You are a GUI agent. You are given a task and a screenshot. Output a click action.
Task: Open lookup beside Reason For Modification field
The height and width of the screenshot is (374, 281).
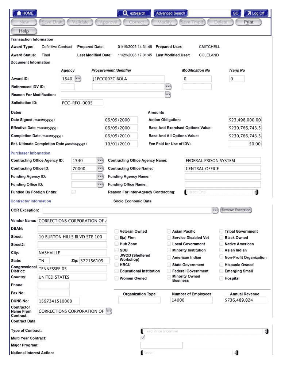tap(168, 95)
